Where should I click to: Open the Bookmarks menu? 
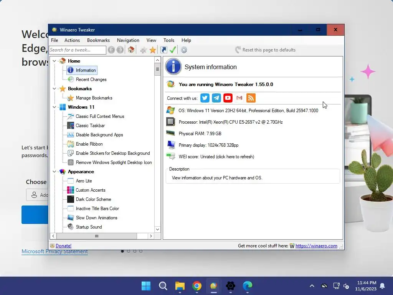pyautogui.click(x=98, y=40)
